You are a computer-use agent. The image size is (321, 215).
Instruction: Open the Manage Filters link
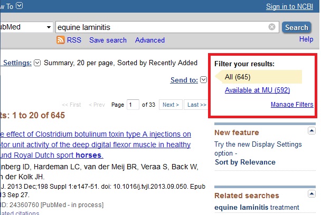292,105
